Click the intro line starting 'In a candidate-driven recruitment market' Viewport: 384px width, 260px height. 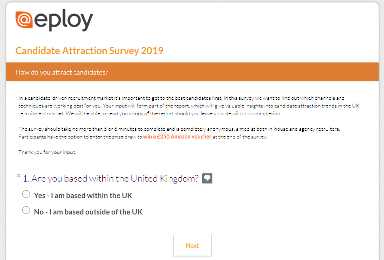(x=181, y=98)
